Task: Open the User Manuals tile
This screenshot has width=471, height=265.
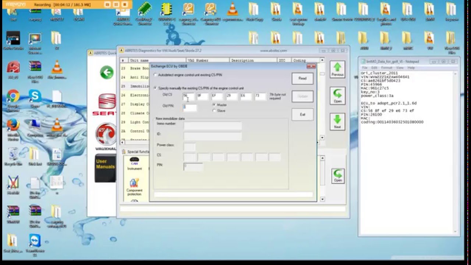Action: 106,169
